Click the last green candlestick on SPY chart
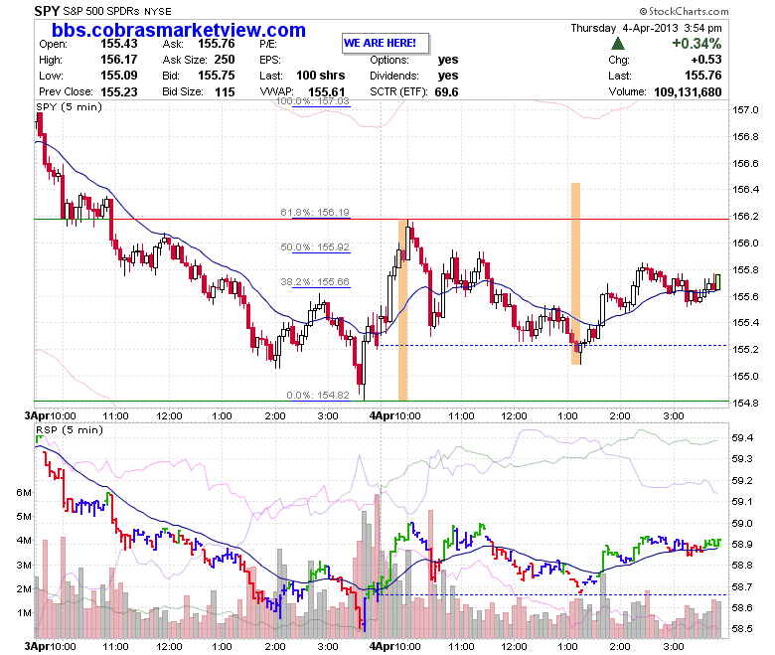 pos(717,282)
